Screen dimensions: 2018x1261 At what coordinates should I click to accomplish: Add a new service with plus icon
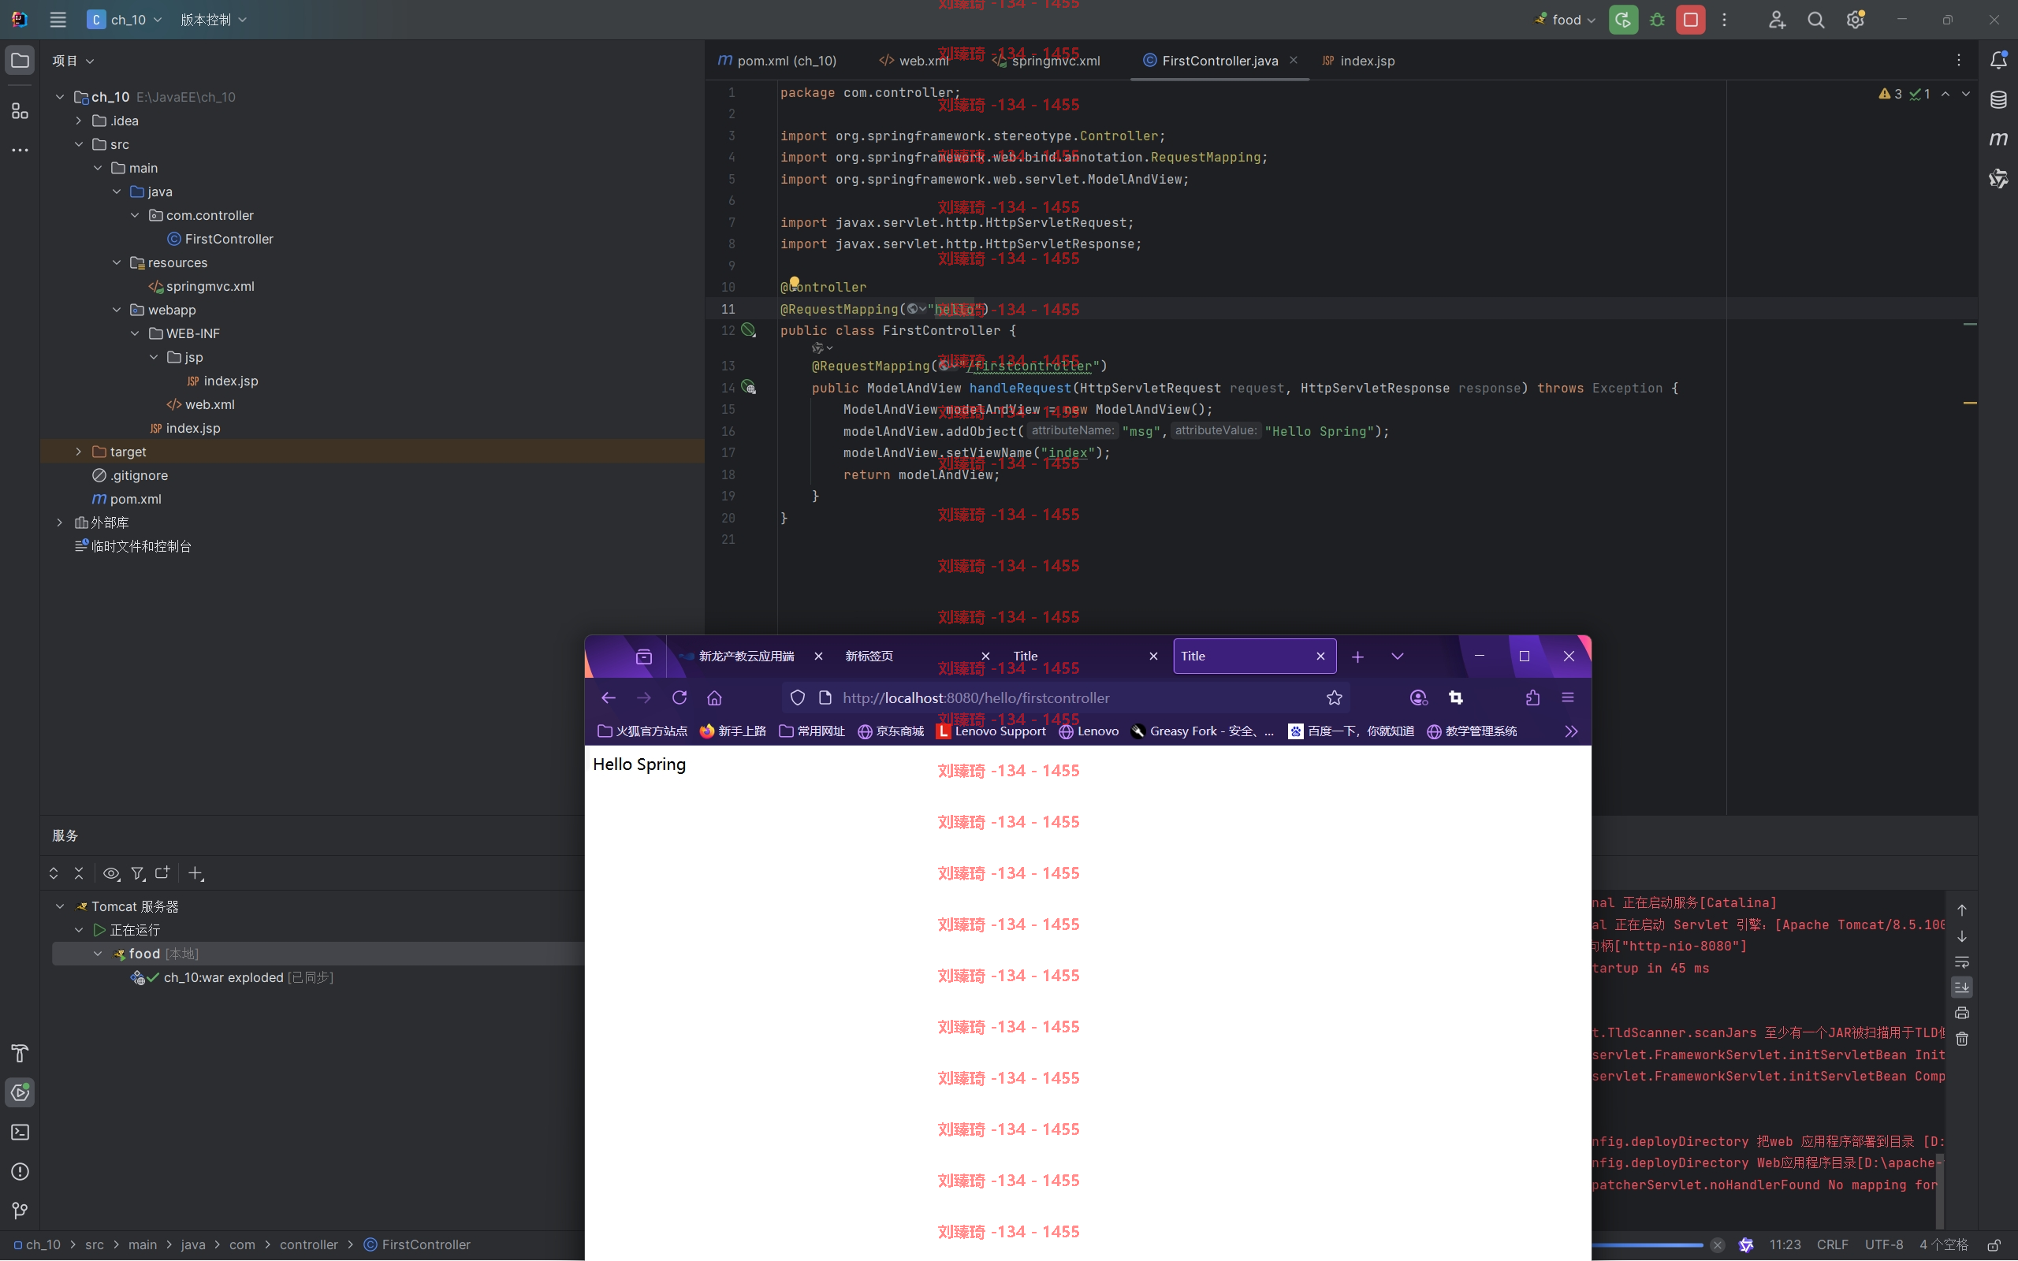pyautogui.click(x=196, y=873)
